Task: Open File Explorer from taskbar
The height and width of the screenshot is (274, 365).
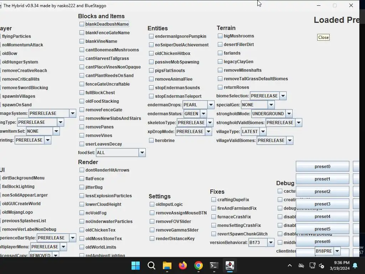Action: coord(167,265)
